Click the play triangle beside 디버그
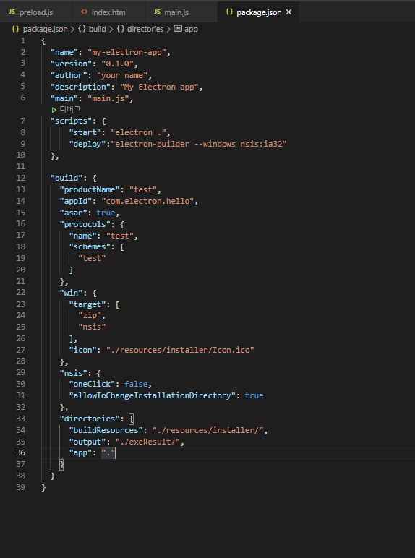Image resolution: width=415 pixels, height=558 pixels. [x=54, y=110]
